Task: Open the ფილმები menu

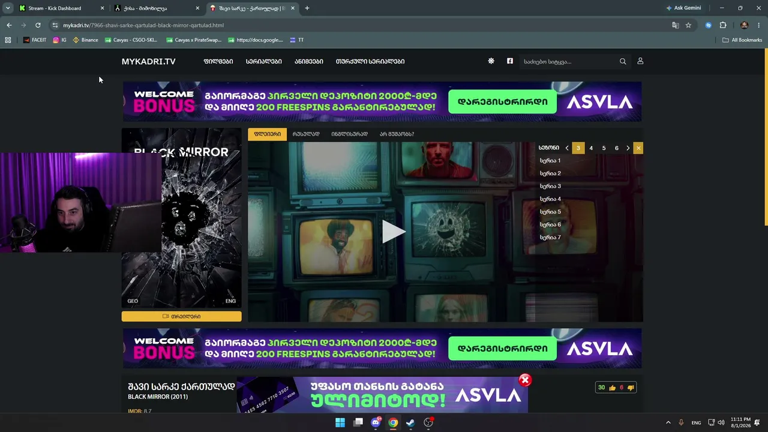Action: tap(218, 61)
